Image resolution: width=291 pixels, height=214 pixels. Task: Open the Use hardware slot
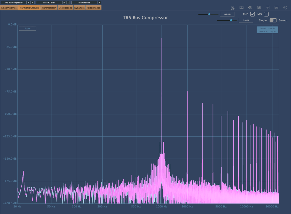[84, 3]
